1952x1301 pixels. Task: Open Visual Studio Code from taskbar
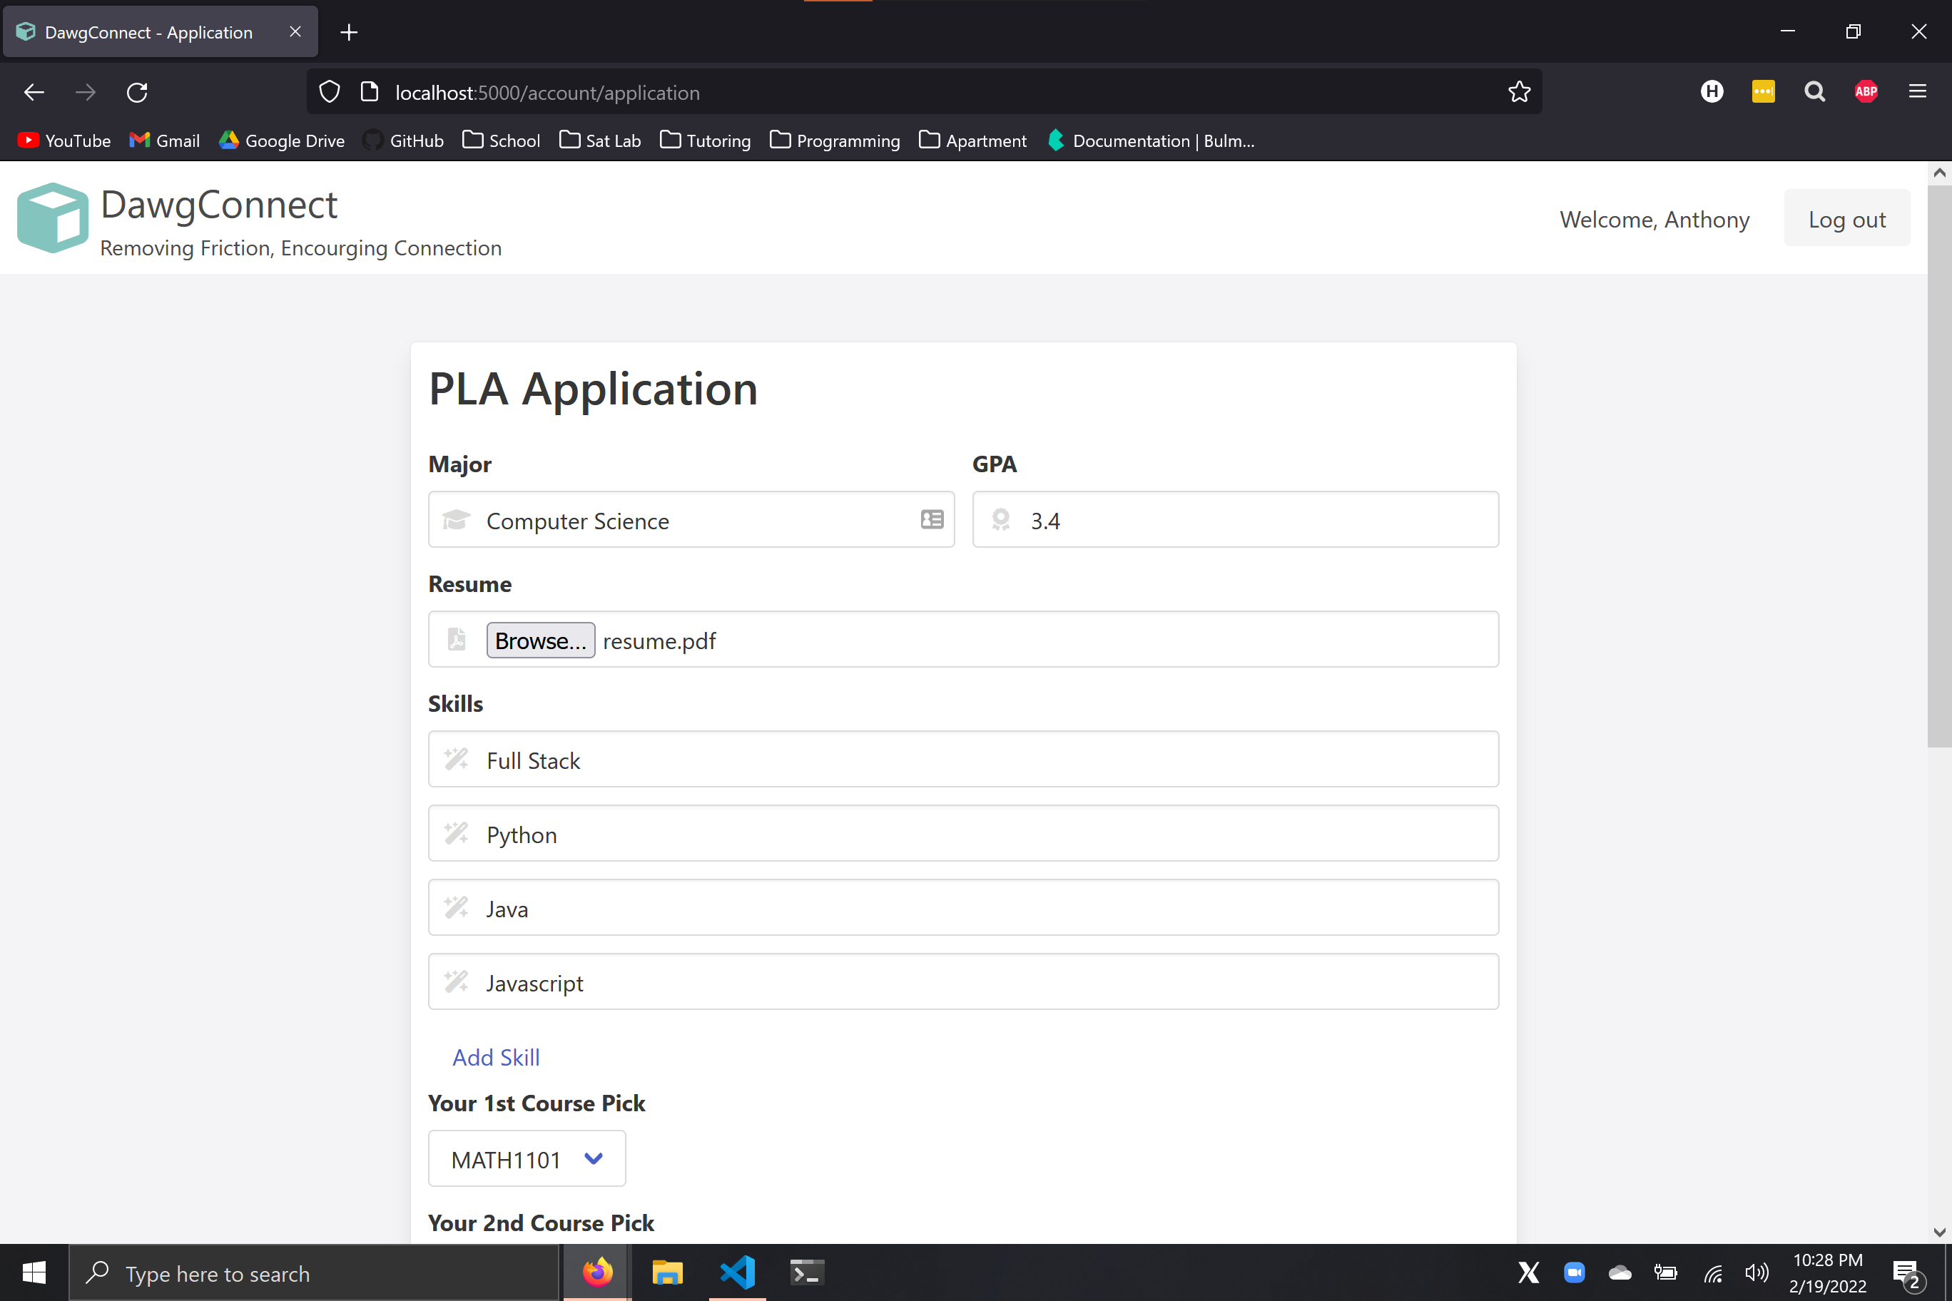[737, 1272]
